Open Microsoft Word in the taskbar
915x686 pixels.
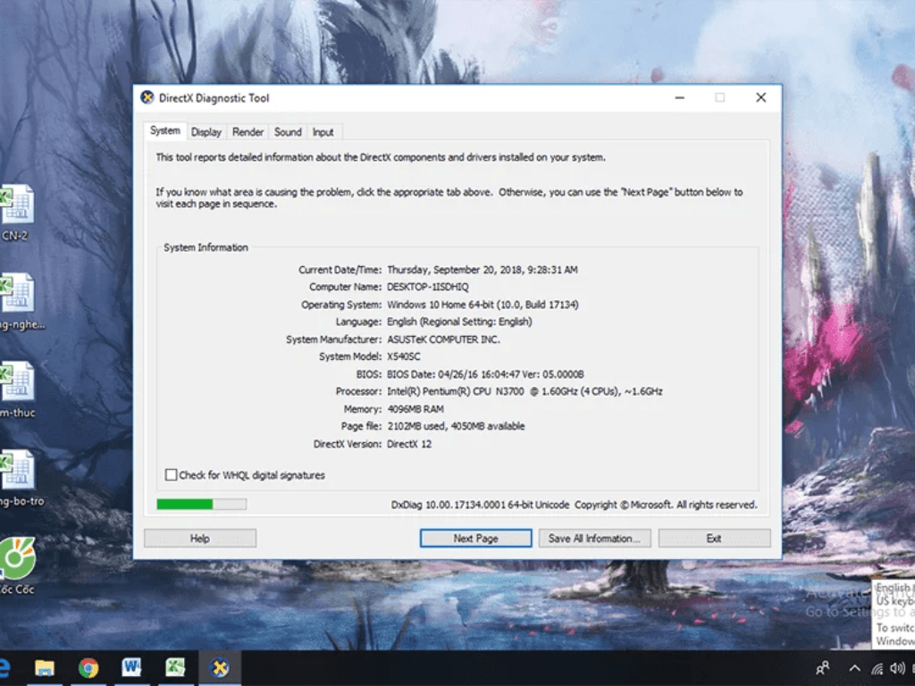coord(131,667)
